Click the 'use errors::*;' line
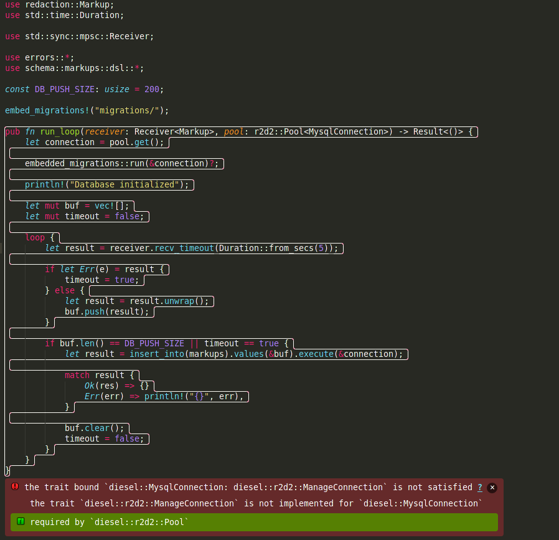The image size is (559, 540). [40, 57]
